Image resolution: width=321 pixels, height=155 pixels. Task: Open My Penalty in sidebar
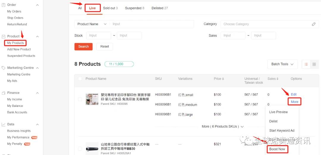[x=15, y=144]
